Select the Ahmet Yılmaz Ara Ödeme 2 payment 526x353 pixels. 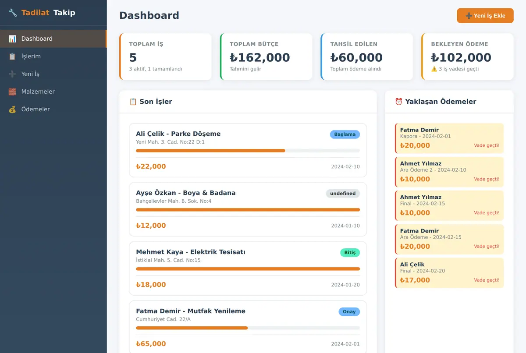point(449,172)
